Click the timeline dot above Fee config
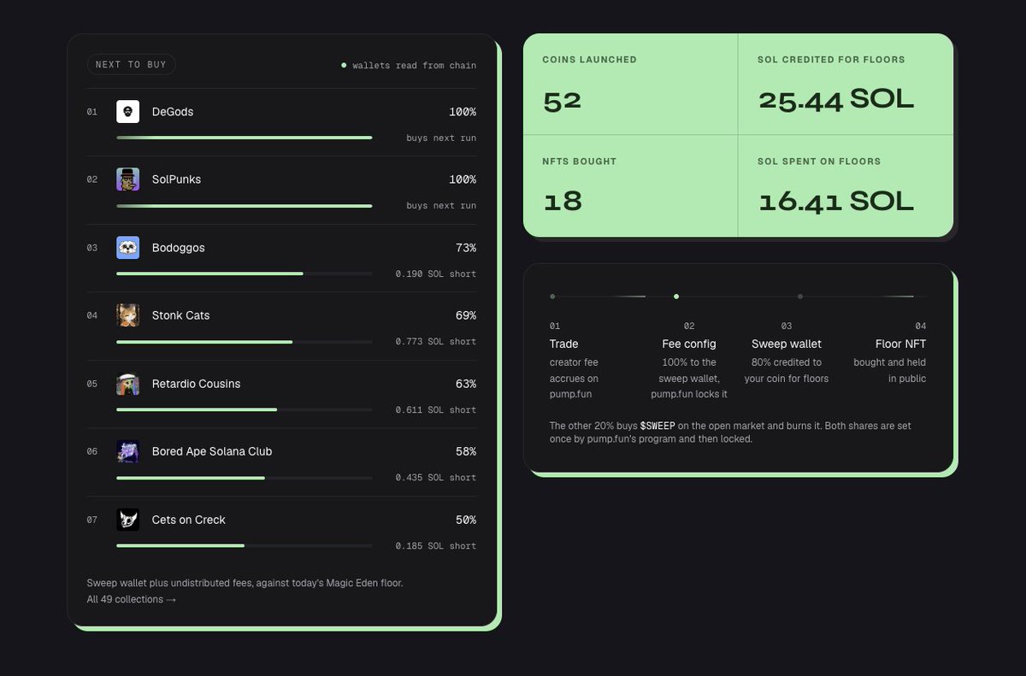The height and width of the screenshot is (676, 1026). click(x=676, y=297)
